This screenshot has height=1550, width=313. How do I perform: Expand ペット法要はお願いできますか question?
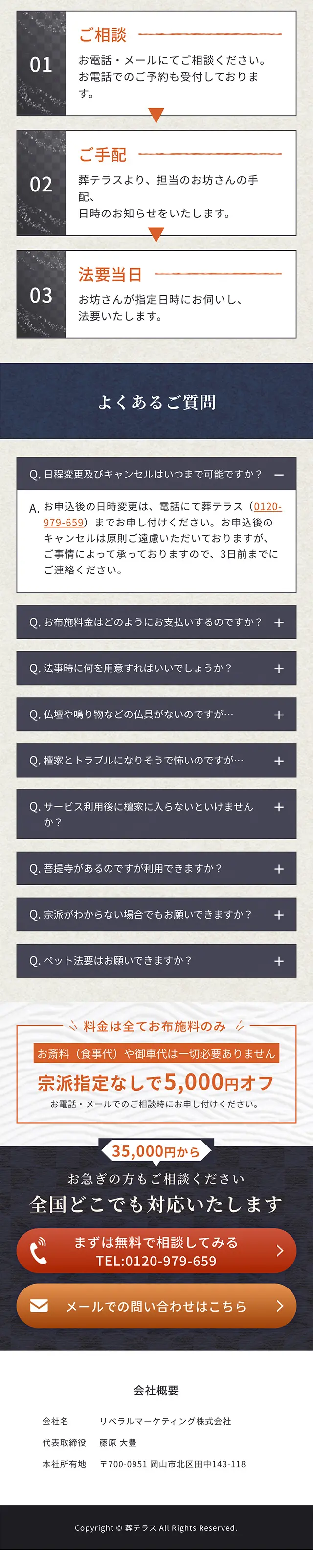(156, 960)
